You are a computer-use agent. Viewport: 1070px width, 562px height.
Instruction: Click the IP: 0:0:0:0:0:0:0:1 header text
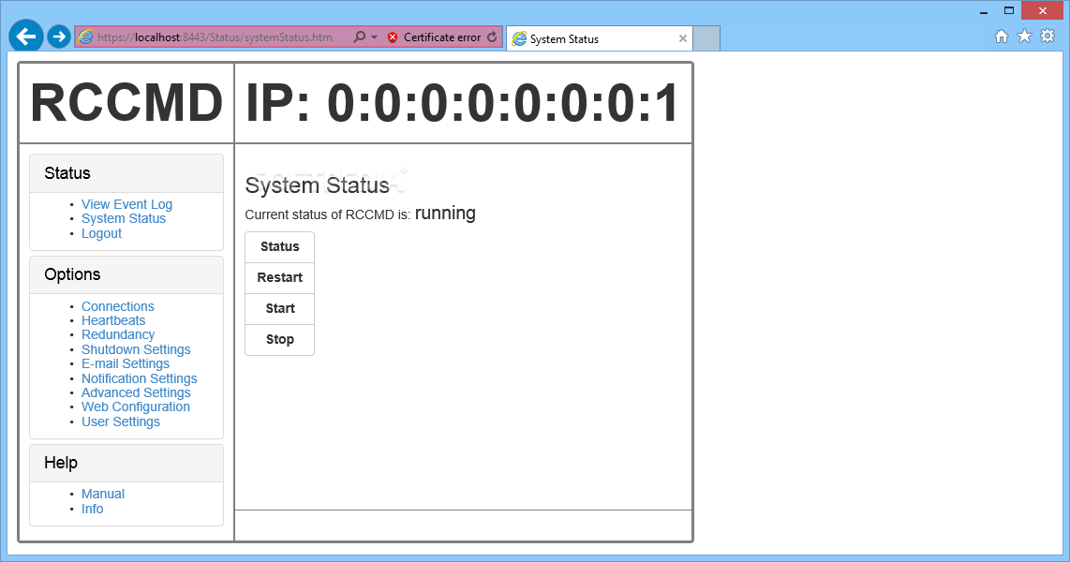coord(463,103)
